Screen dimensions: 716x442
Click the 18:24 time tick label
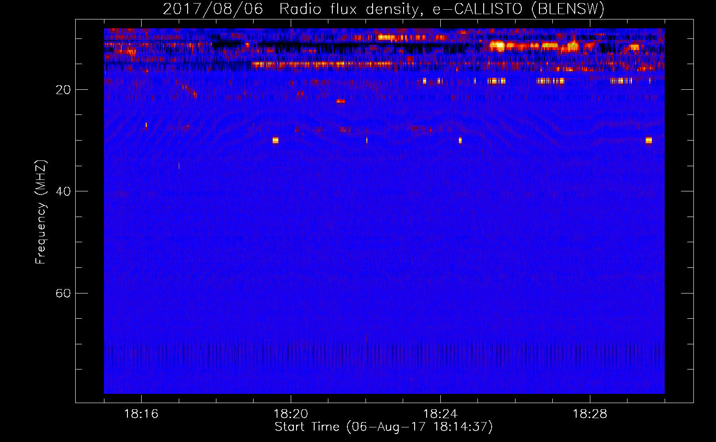click(x=440, y=414)
